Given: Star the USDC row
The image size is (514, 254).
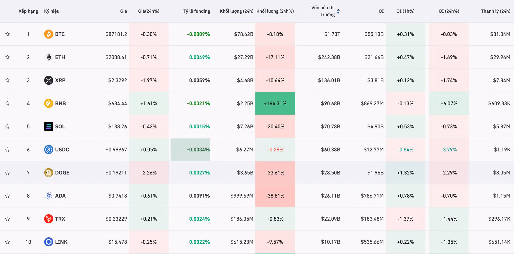Looking at the screenshot, I should pos(7,150).
